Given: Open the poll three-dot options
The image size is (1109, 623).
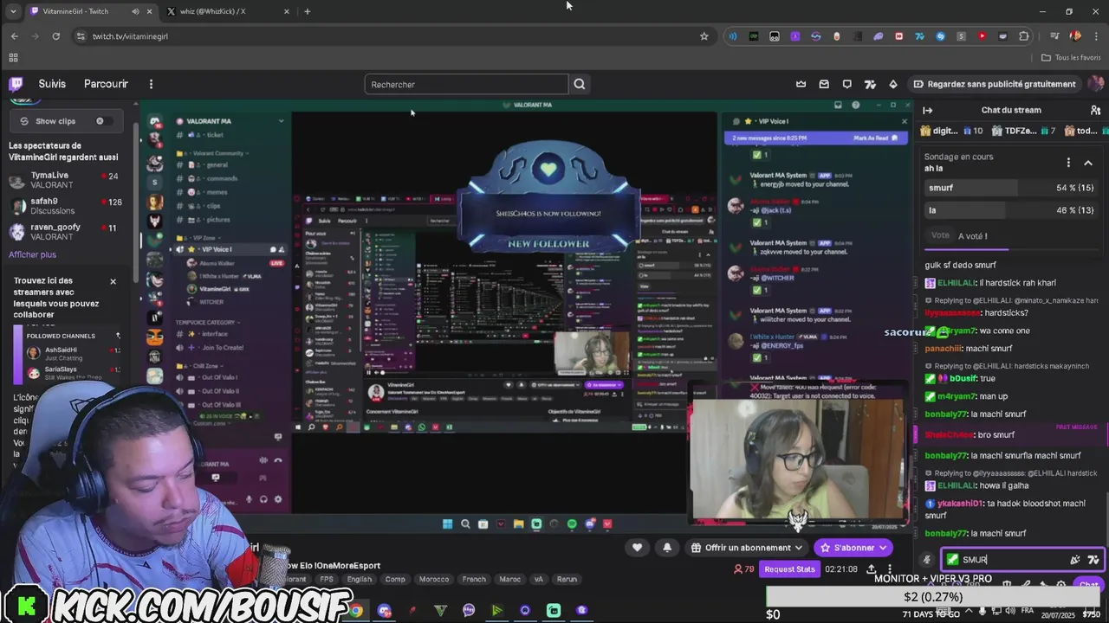Looking at the screenshot, I should [x=1068, y=163].
